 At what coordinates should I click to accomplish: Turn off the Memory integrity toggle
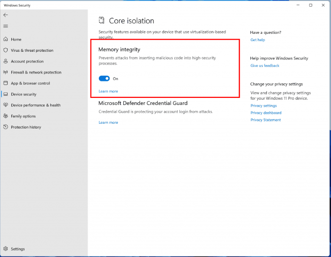tap(104, 79)
